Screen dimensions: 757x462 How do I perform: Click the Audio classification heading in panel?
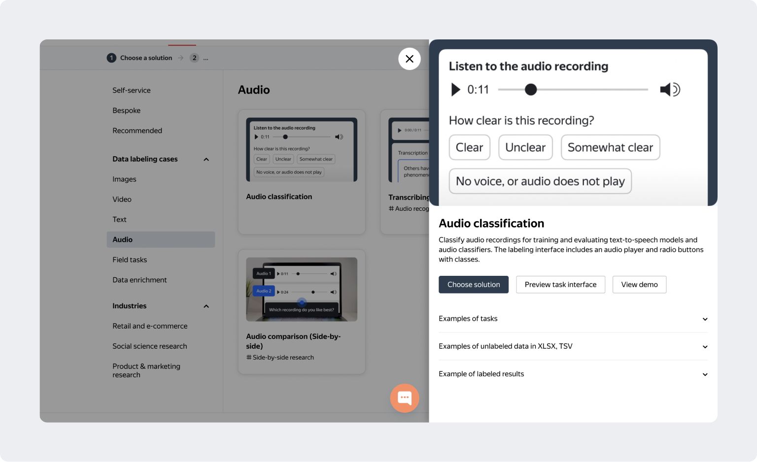pos(491,223)
